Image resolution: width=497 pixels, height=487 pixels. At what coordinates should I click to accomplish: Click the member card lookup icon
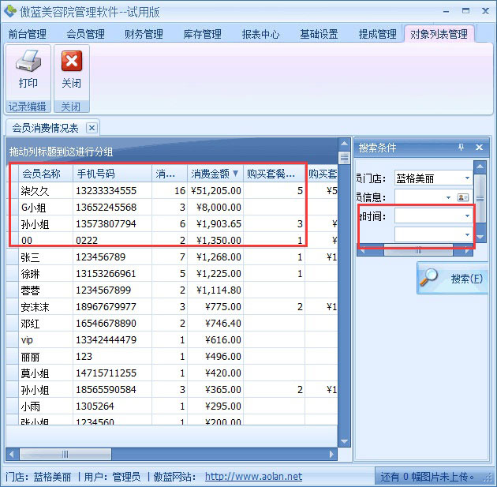tap(463, 197)
